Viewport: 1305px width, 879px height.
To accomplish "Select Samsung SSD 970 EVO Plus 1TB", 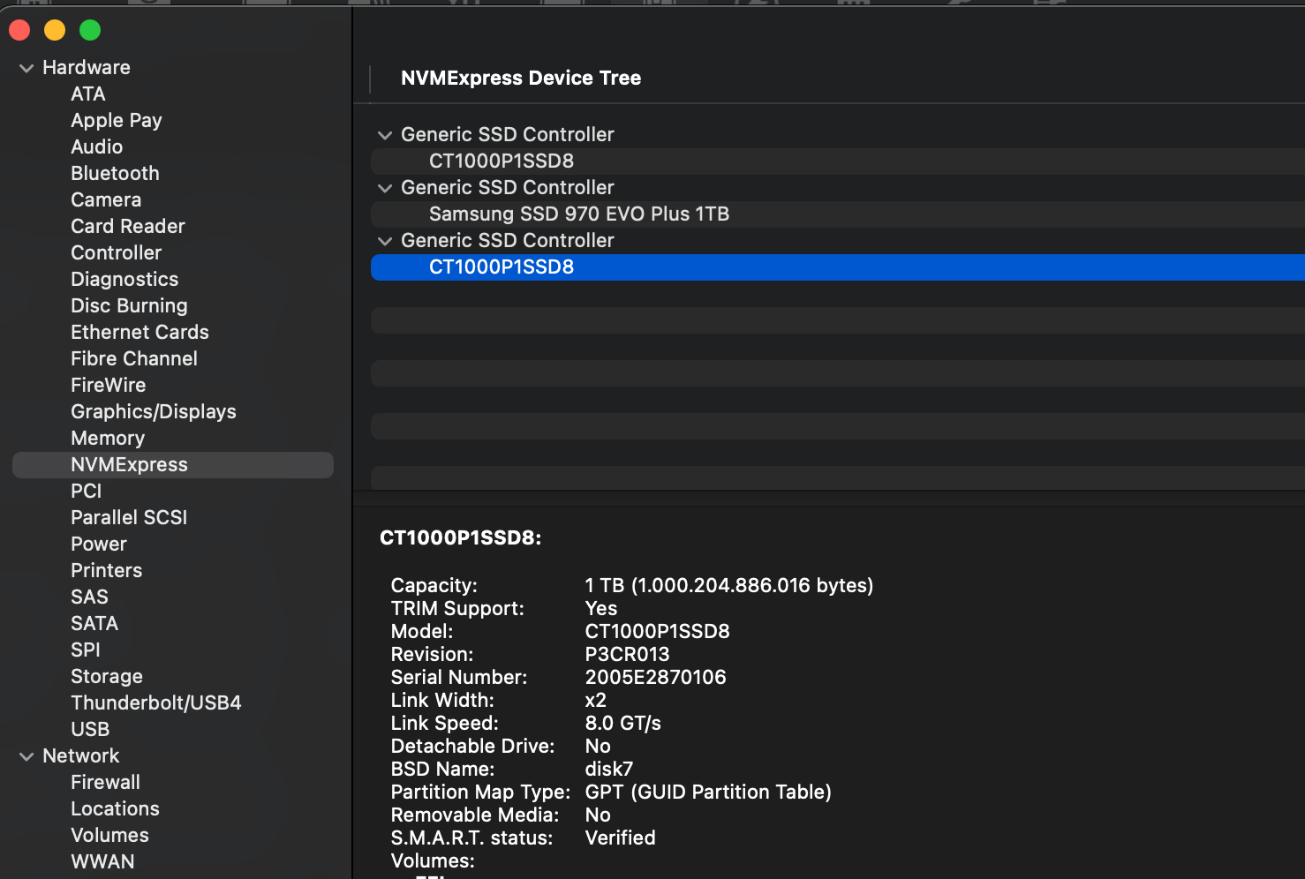I will click(578, 214).
